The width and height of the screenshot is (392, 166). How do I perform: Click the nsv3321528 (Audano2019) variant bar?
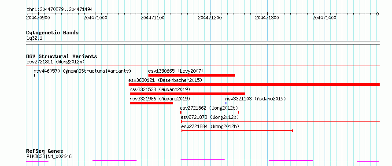coord(187,94)
